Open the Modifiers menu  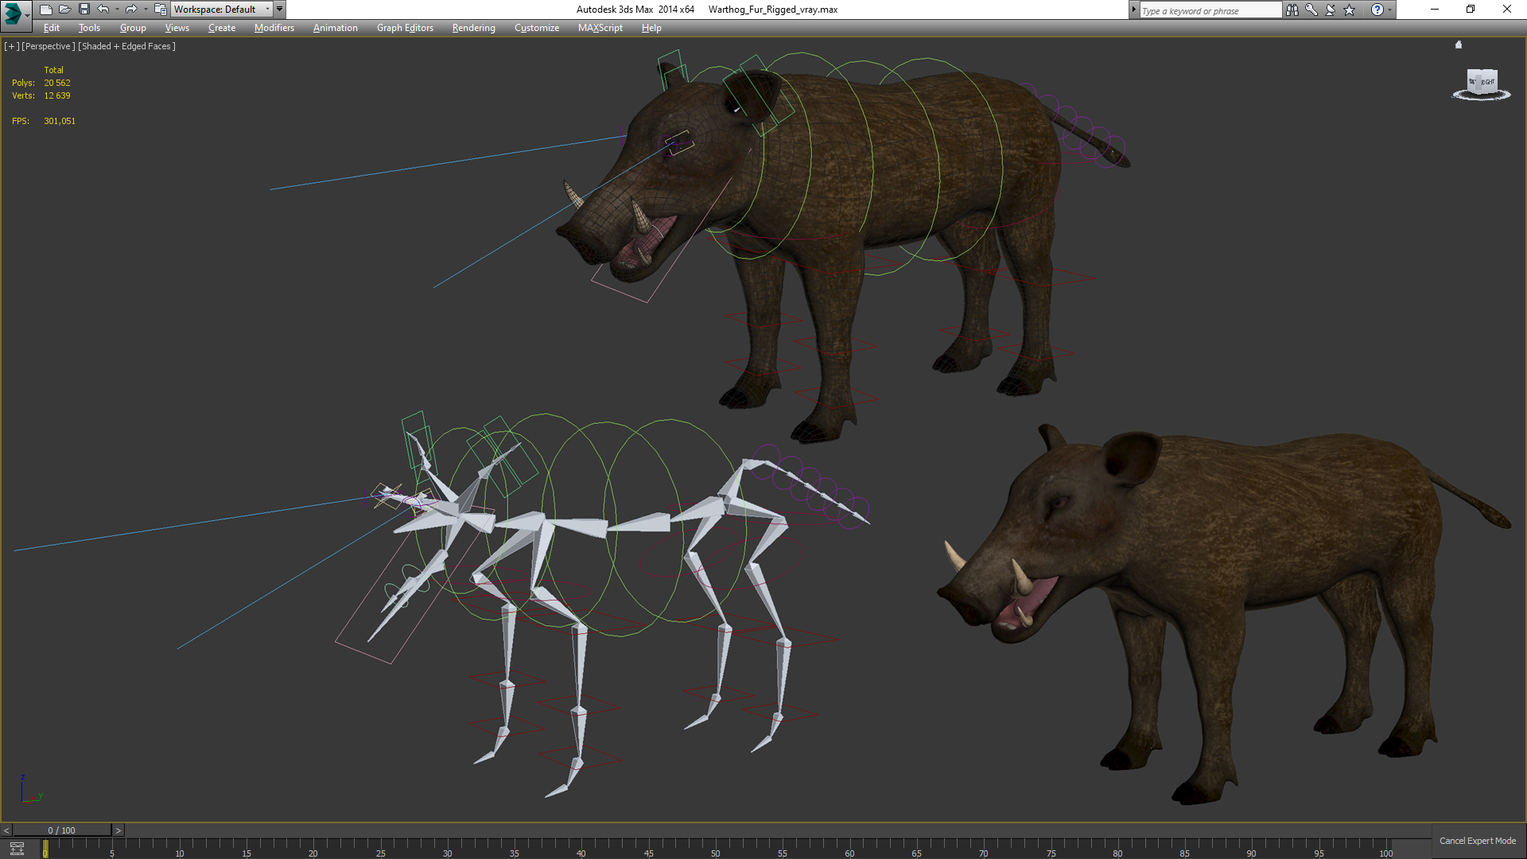[274, 28]
